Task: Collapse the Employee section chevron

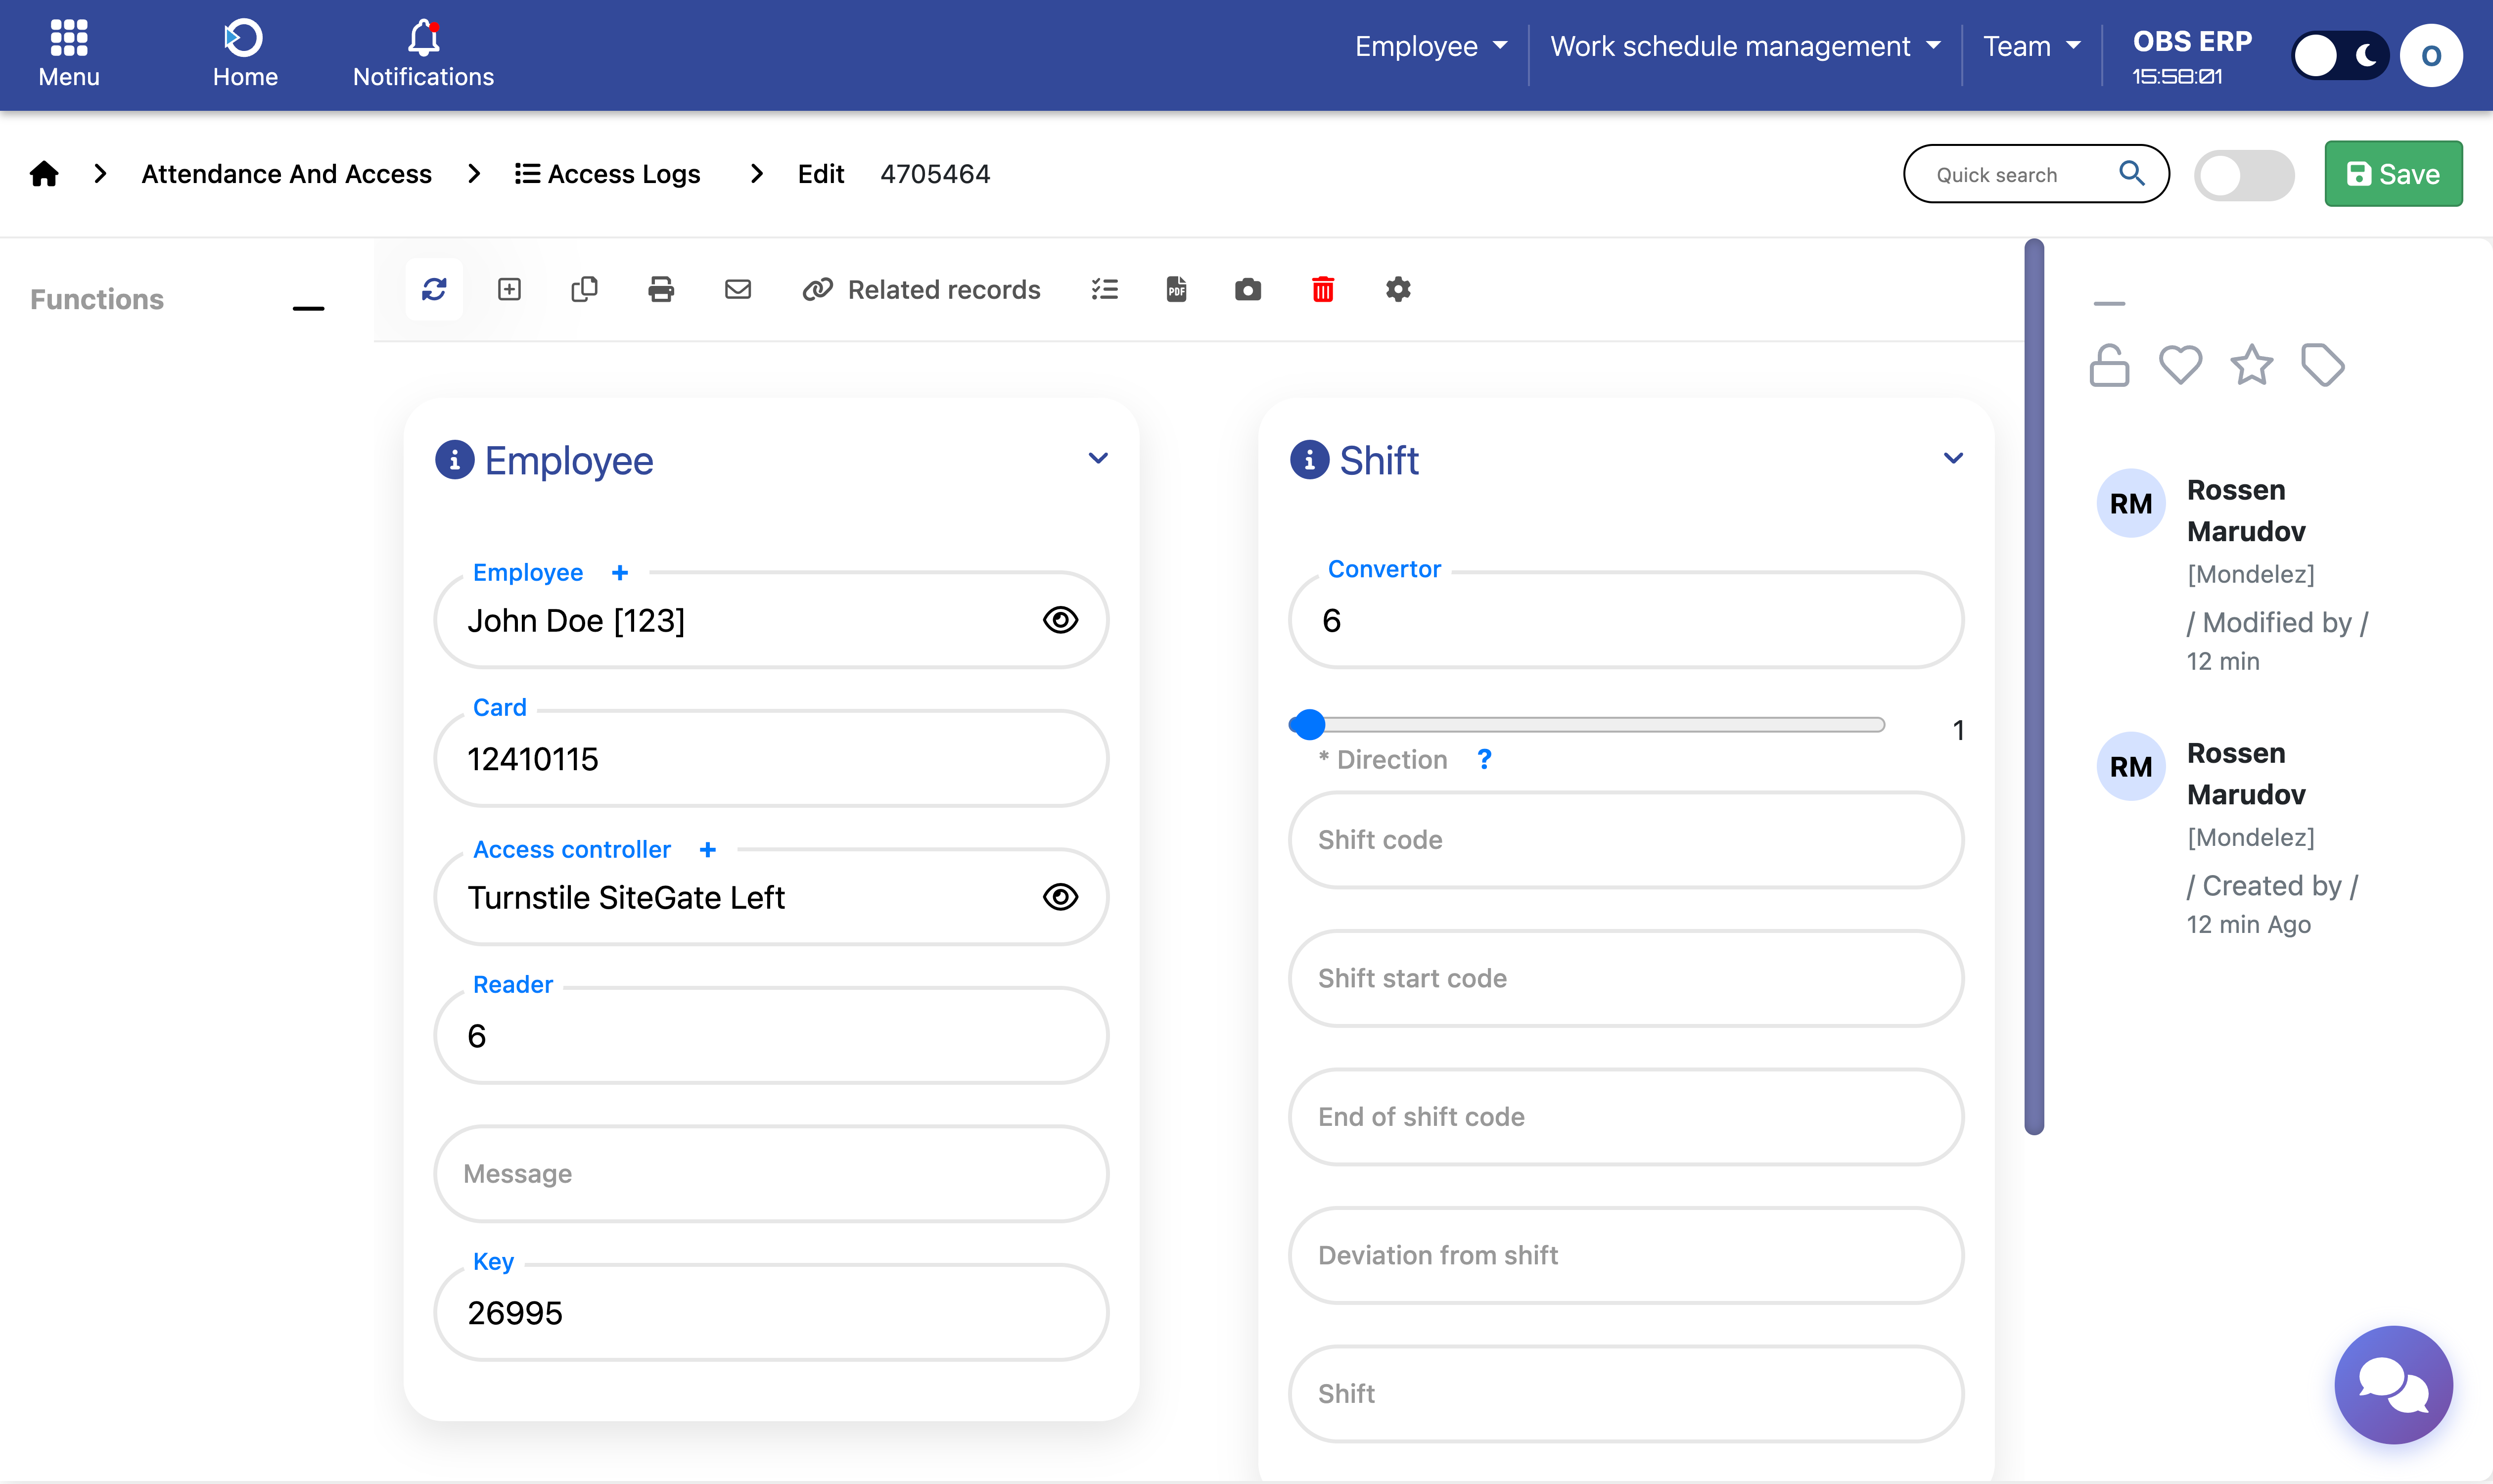Action: click(1098, 458)
